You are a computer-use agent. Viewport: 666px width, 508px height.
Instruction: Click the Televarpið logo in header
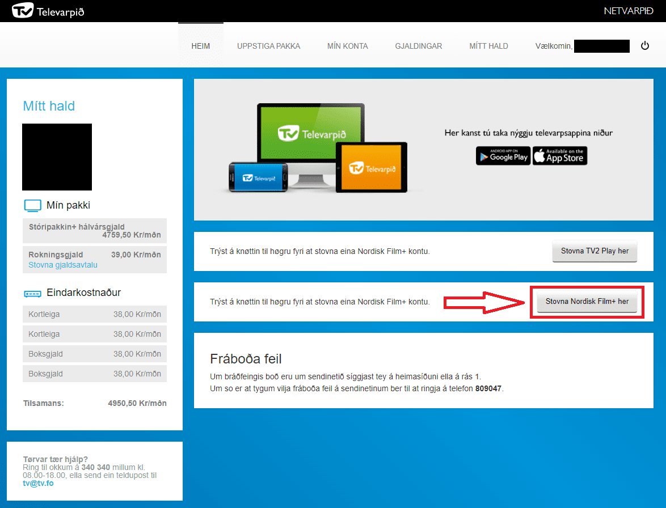pos(48,11)
